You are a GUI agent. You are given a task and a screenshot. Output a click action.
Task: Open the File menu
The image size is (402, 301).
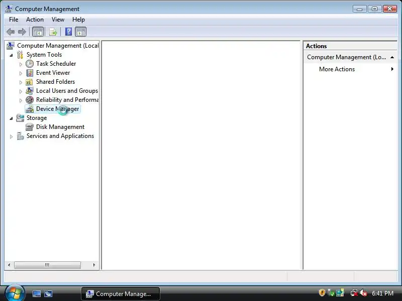point(14,20)
